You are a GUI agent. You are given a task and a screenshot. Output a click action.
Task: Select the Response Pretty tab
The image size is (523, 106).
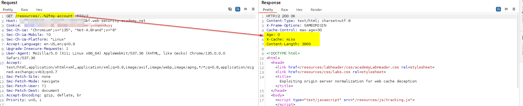pyautogui.click(x=268, y=10)
